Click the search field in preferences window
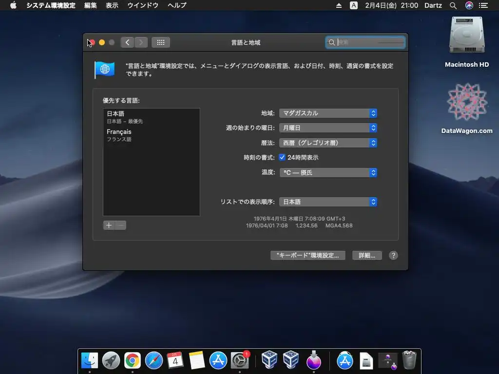Viewport: 499px width, 374px height. (365, 42)
